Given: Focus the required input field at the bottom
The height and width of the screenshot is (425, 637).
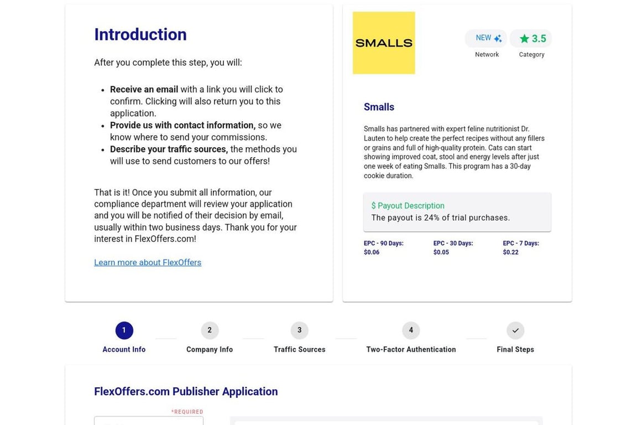Looking at the screenshot, I should [149, 421].
